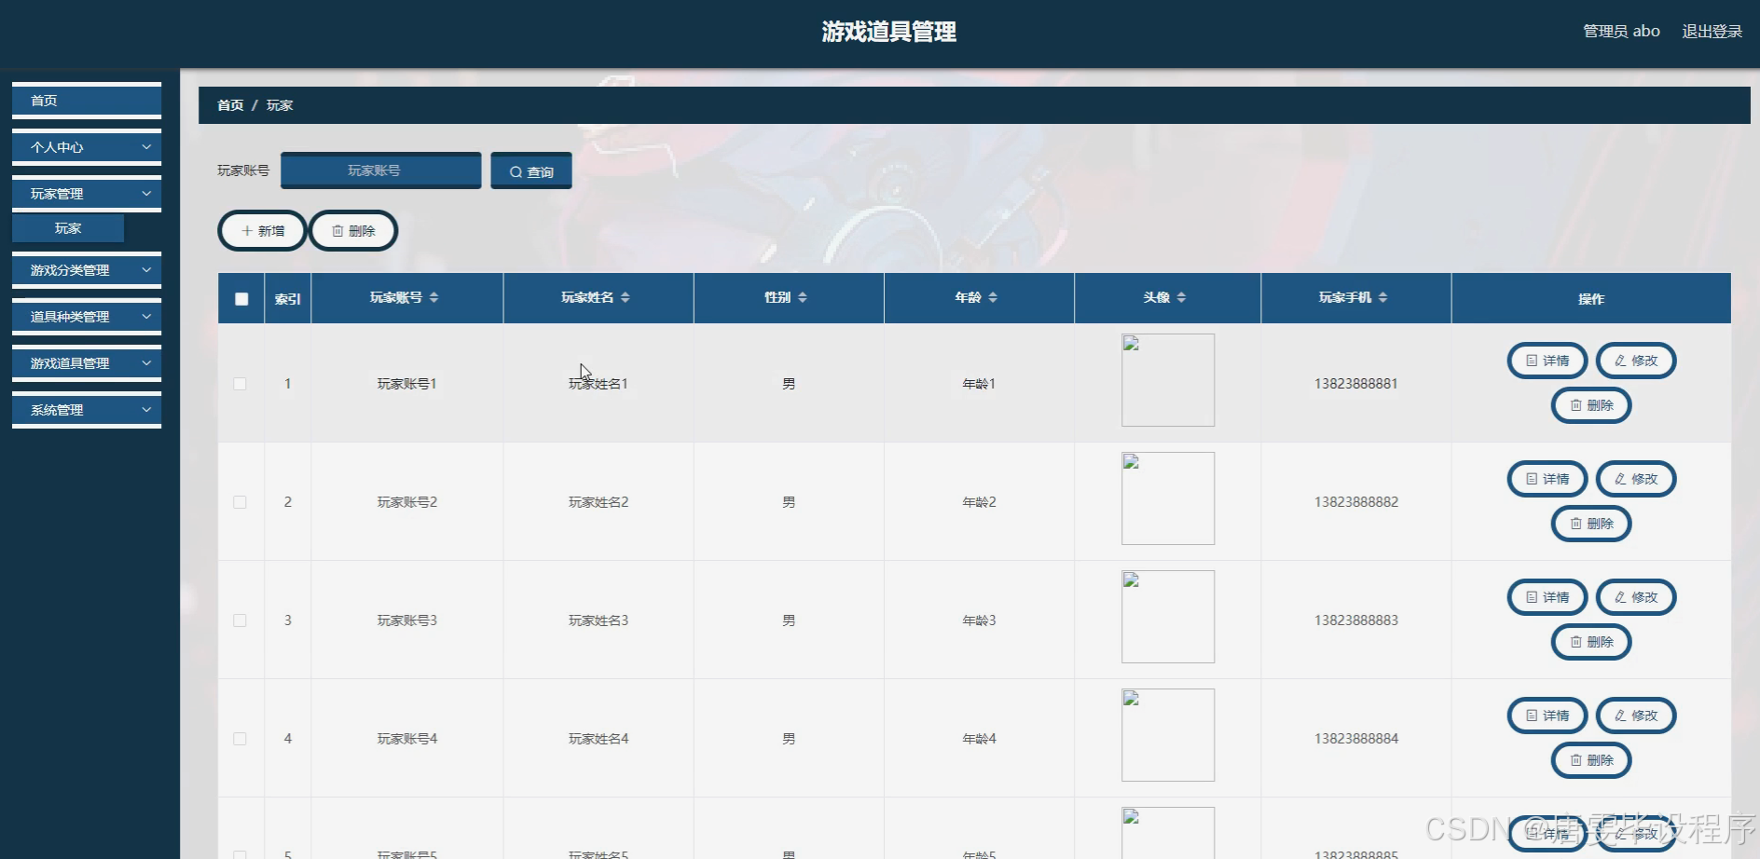Click broken avatar image in row 2
Viewport: 1760px width, 859px height.
(x=1168, y=498)
